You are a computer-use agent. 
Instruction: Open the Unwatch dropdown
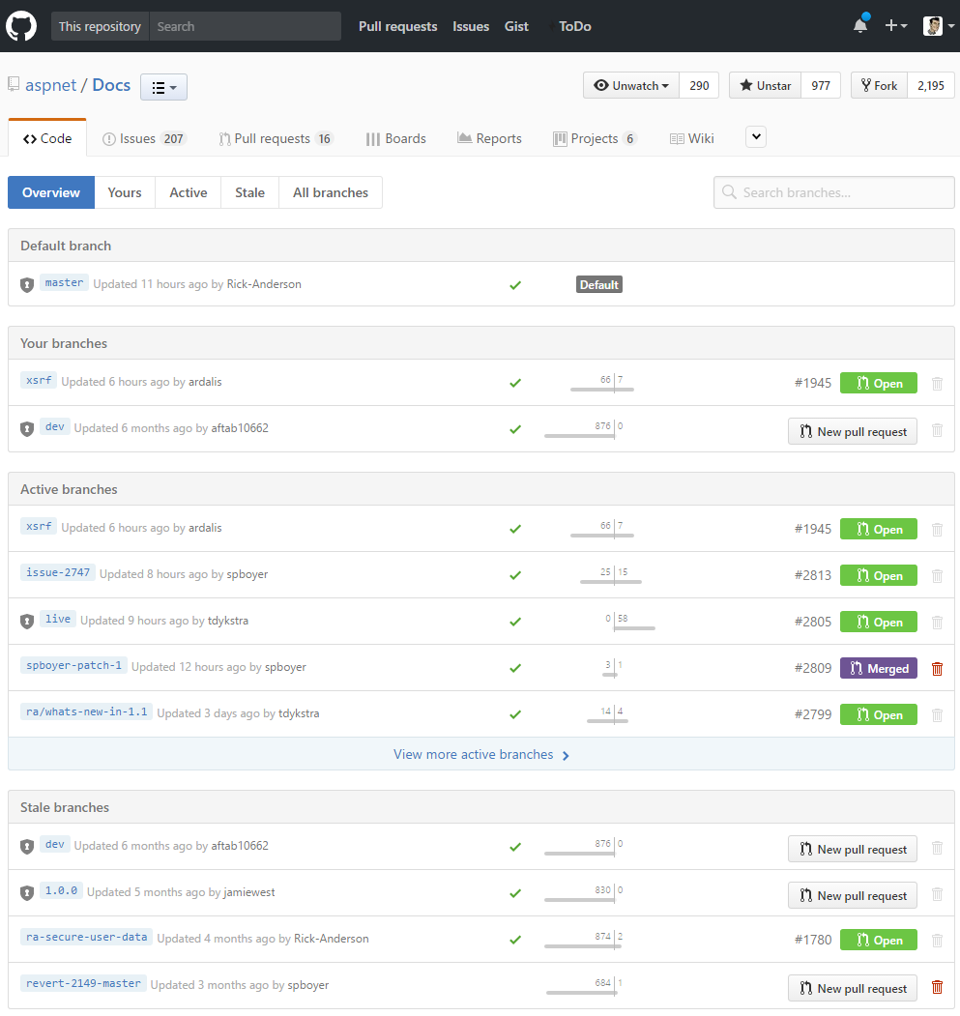pos(631,85)
